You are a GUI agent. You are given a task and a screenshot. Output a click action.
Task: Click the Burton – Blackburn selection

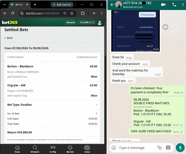click(20, 66)
